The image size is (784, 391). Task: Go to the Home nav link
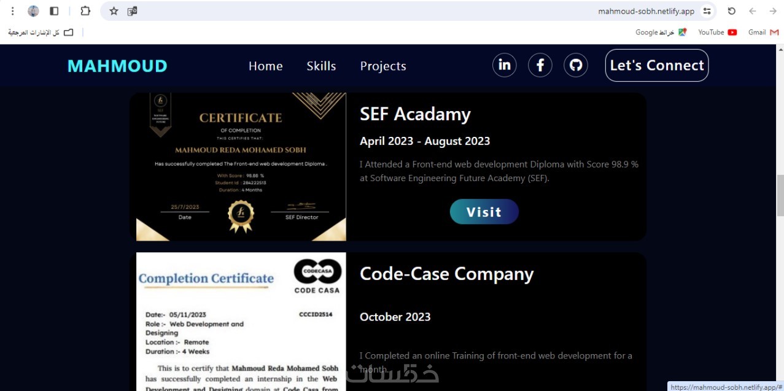pos(266,66)
